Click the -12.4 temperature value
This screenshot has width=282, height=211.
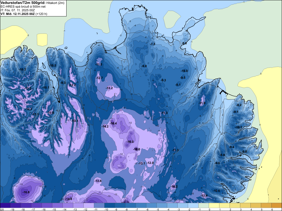[x=204, y=195]
